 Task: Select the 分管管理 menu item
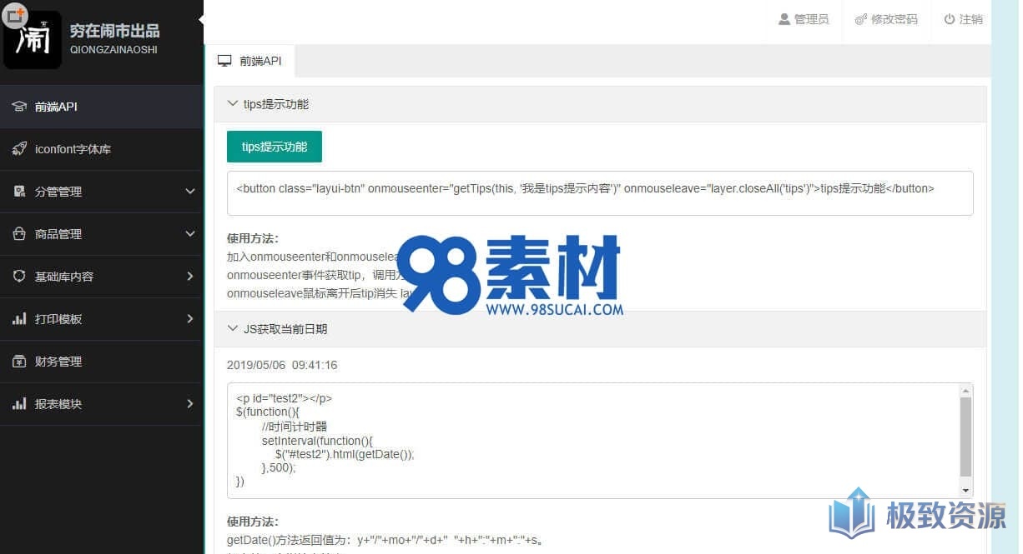point(102,192)
